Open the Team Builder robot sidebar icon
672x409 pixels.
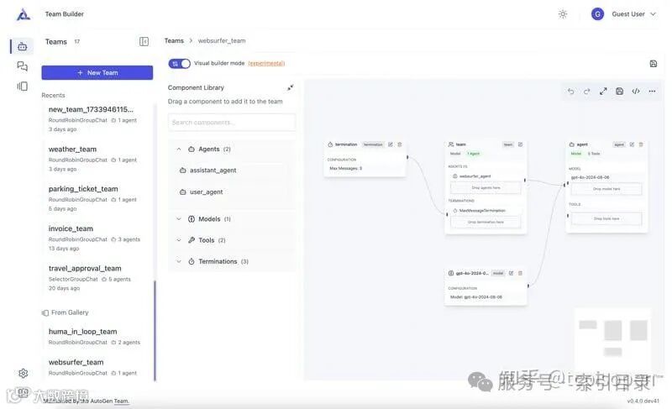23,46
